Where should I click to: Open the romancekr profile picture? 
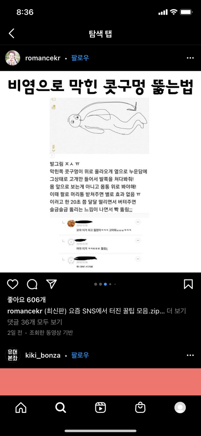click(x=13, y=58)
